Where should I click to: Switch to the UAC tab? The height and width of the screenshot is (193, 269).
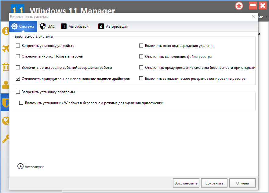tap(47, 26)
